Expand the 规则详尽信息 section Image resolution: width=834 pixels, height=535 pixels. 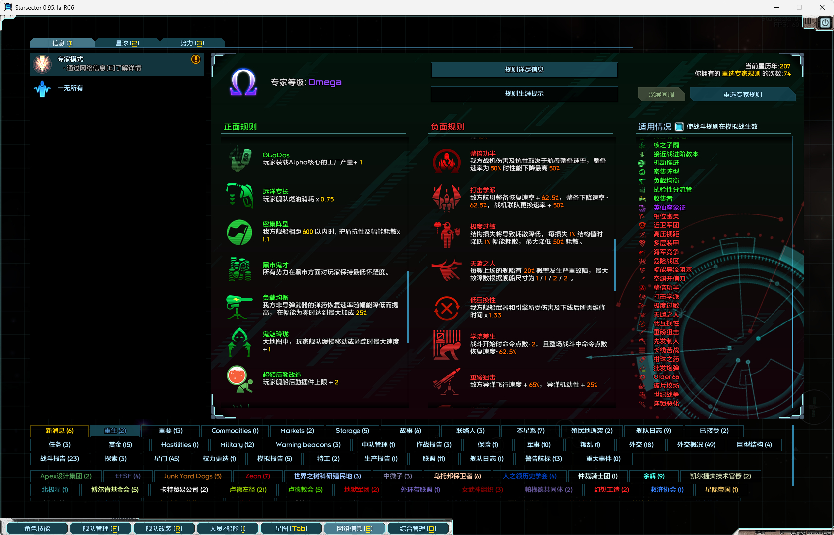coord(524,70)
